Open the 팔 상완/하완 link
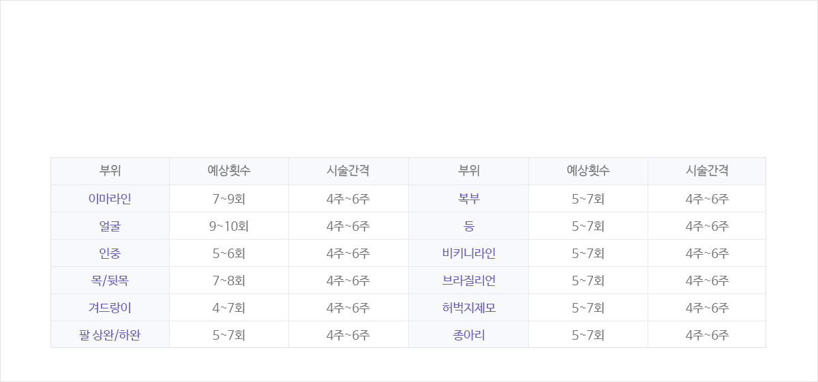This screenshot has height=382, width=818. (x=110, y=335)
